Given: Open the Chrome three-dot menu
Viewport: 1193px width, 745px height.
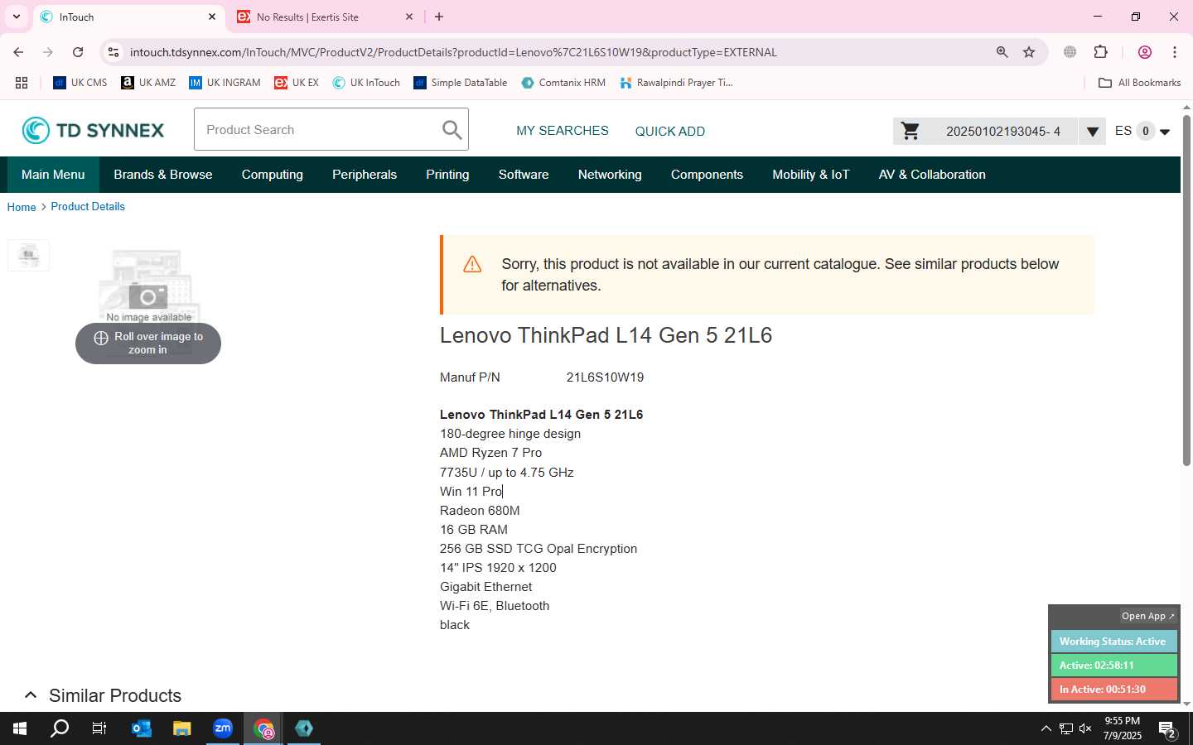Looking at the screenshot, I should 1175,52.
